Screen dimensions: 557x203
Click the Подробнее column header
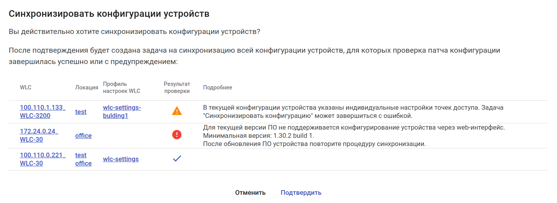click(217, 87)
